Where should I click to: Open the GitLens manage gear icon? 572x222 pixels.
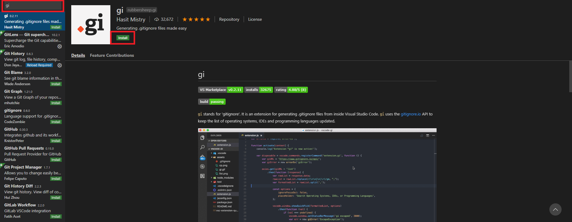60,46
